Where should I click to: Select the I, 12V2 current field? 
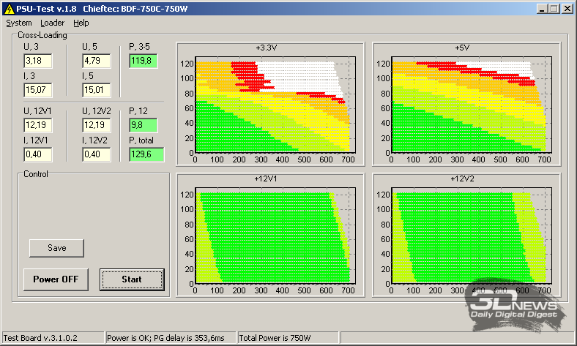pos(97,154)
